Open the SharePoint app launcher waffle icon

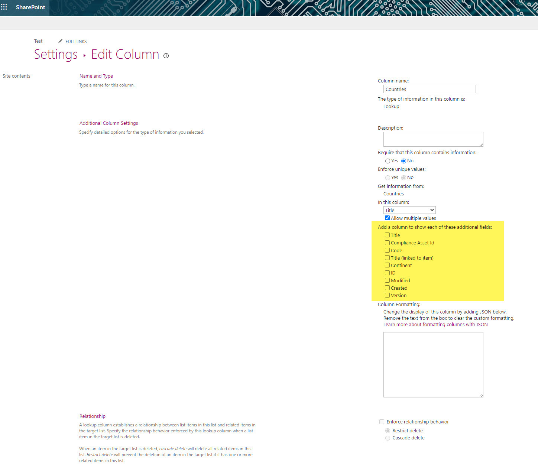tap(4, 7)
